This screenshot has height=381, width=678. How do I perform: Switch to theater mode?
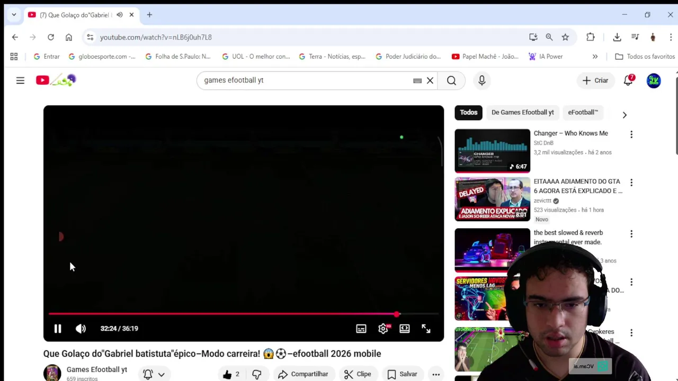tap(405, 329)
